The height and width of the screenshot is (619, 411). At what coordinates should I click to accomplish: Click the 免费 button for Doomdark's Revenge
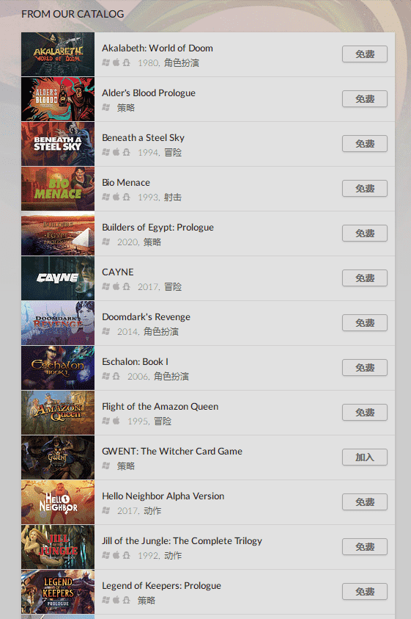(365, 323)
